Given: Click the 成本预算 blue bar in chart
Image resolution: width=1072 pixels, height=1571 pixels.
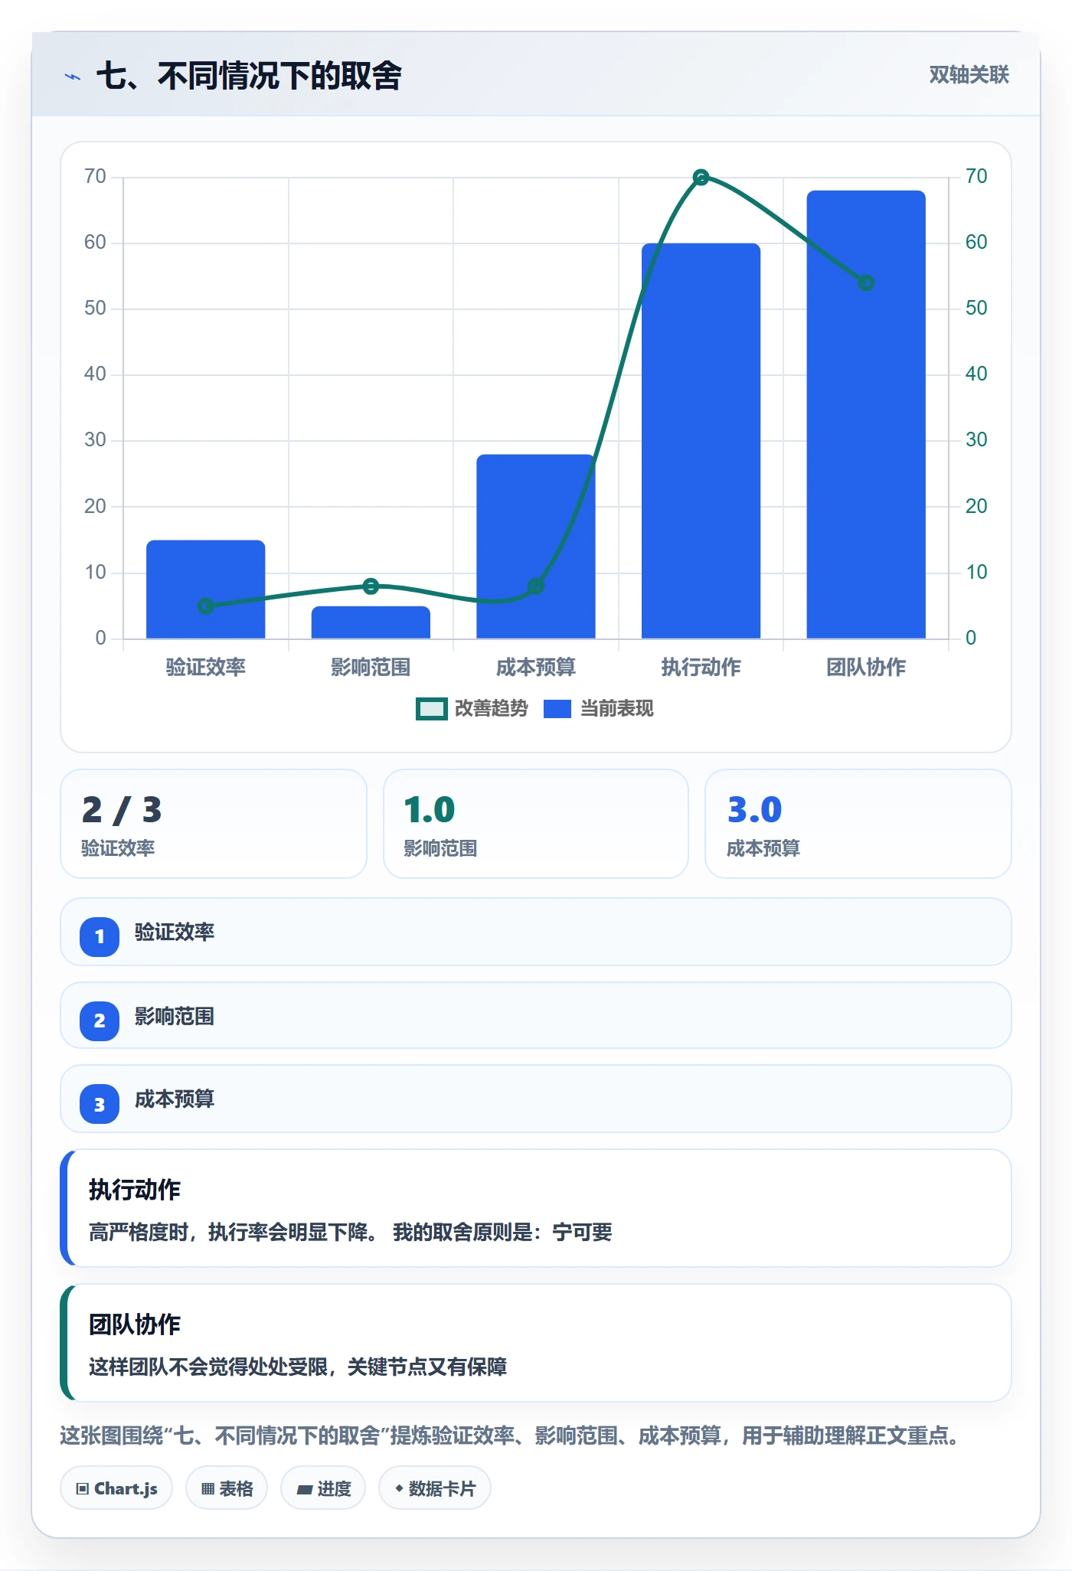Looking at the screenshot, I should 536,547.
